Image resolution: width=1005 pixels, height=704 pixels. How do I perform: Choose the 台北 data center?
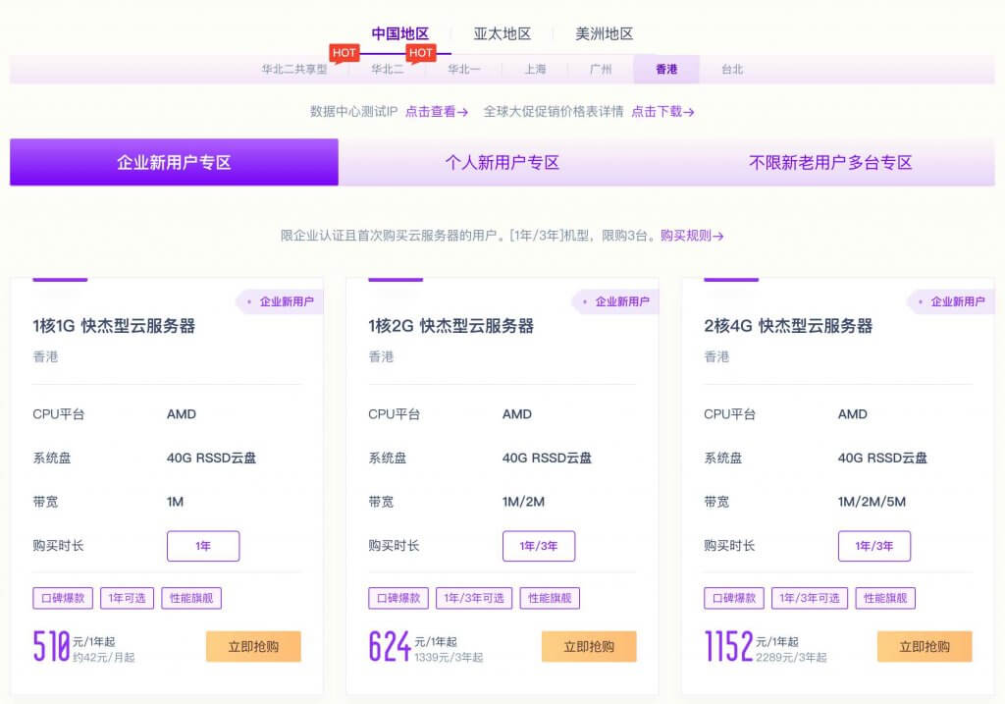tap(732, 70)
